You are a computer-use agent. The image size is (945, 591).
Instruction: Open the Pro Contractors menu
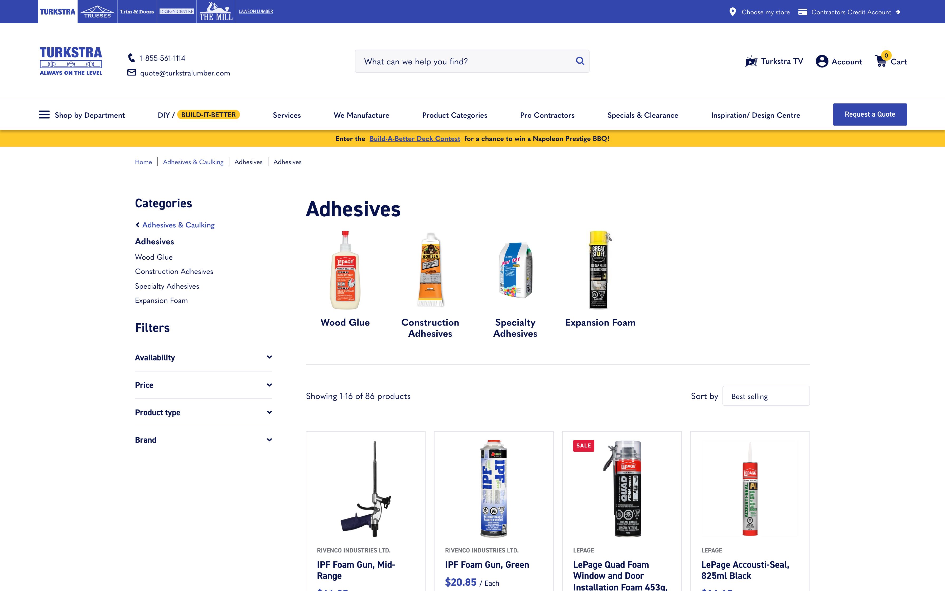pyautogui.click(x=547, y=115)
